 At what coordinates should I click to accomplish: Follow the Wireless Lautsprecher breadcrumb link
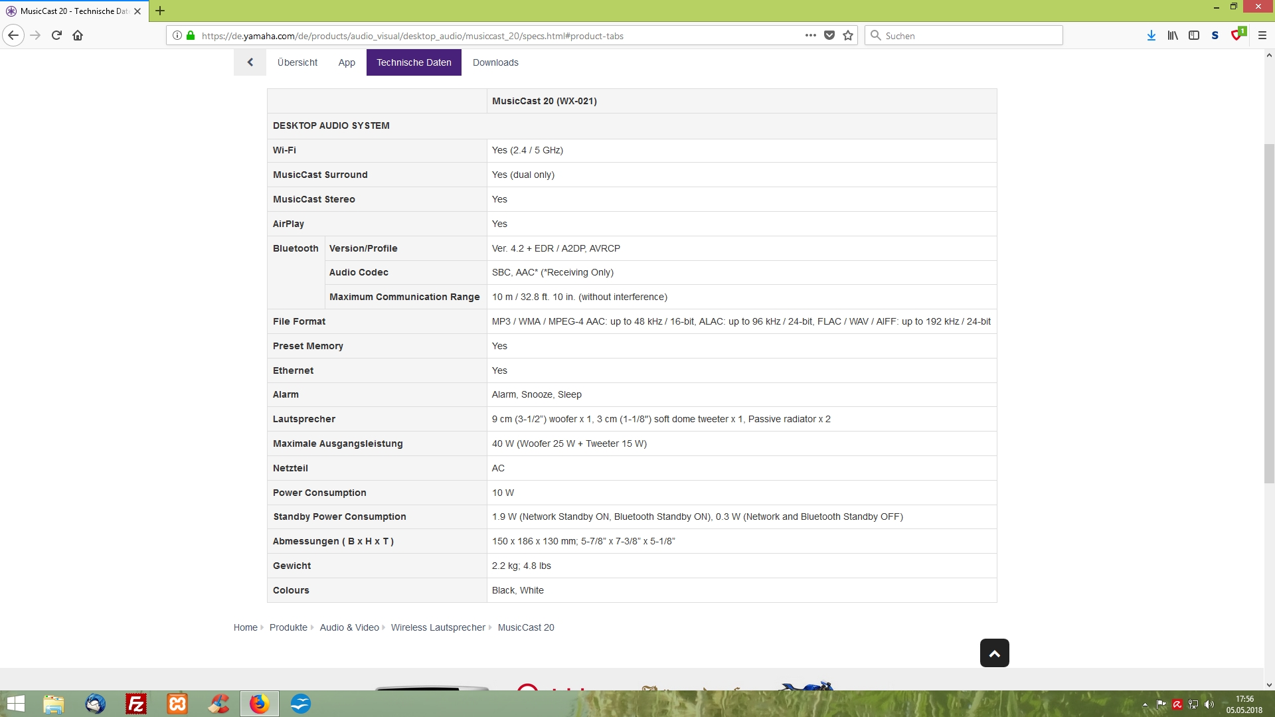[x=438, y=627]
